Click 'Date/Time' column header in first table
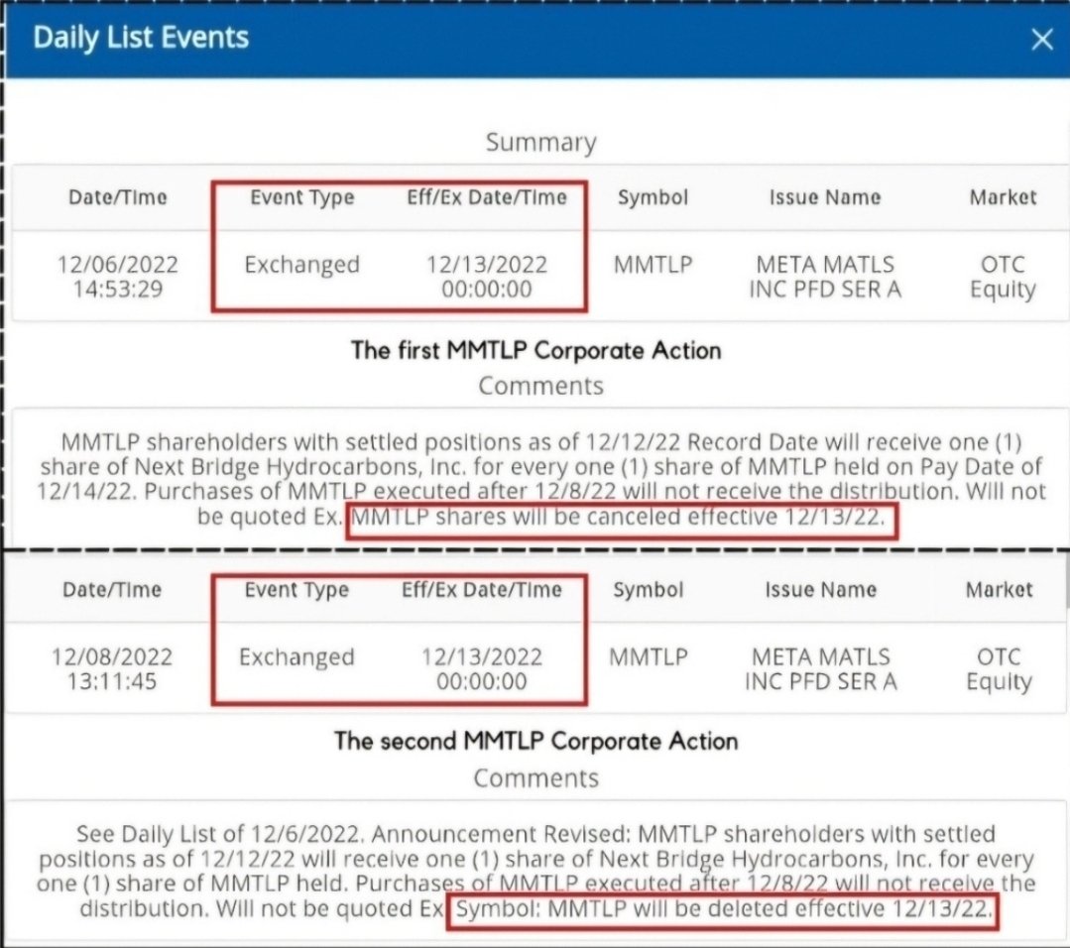This screenshot has height=948, width=1070. click(x=117, y=198)
